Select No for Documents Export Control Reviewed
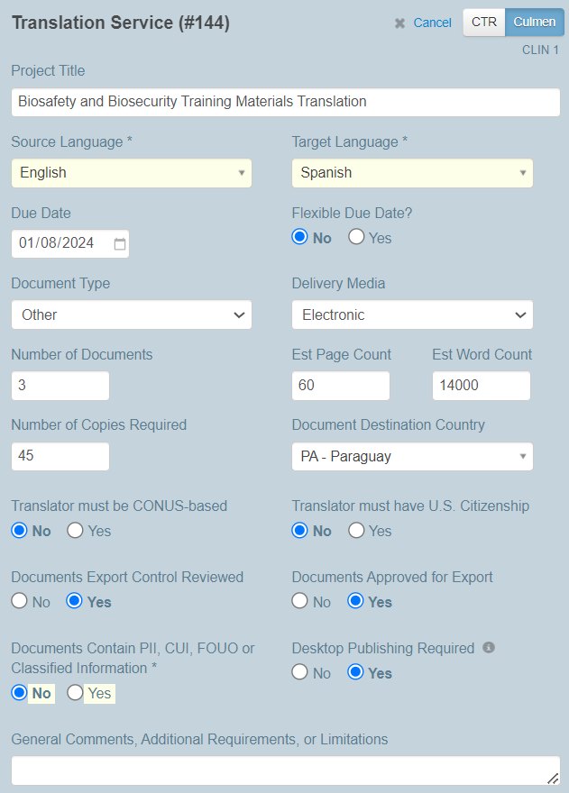This screenshot has height=793, width=569. [x=19, y=601]
